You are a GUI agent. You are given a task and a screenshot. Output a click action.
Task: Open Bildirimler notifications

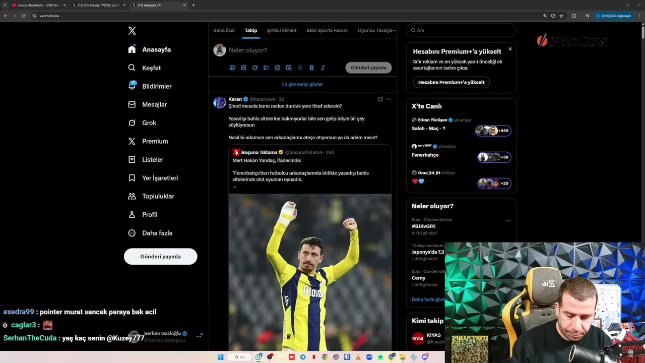(150, 86)
